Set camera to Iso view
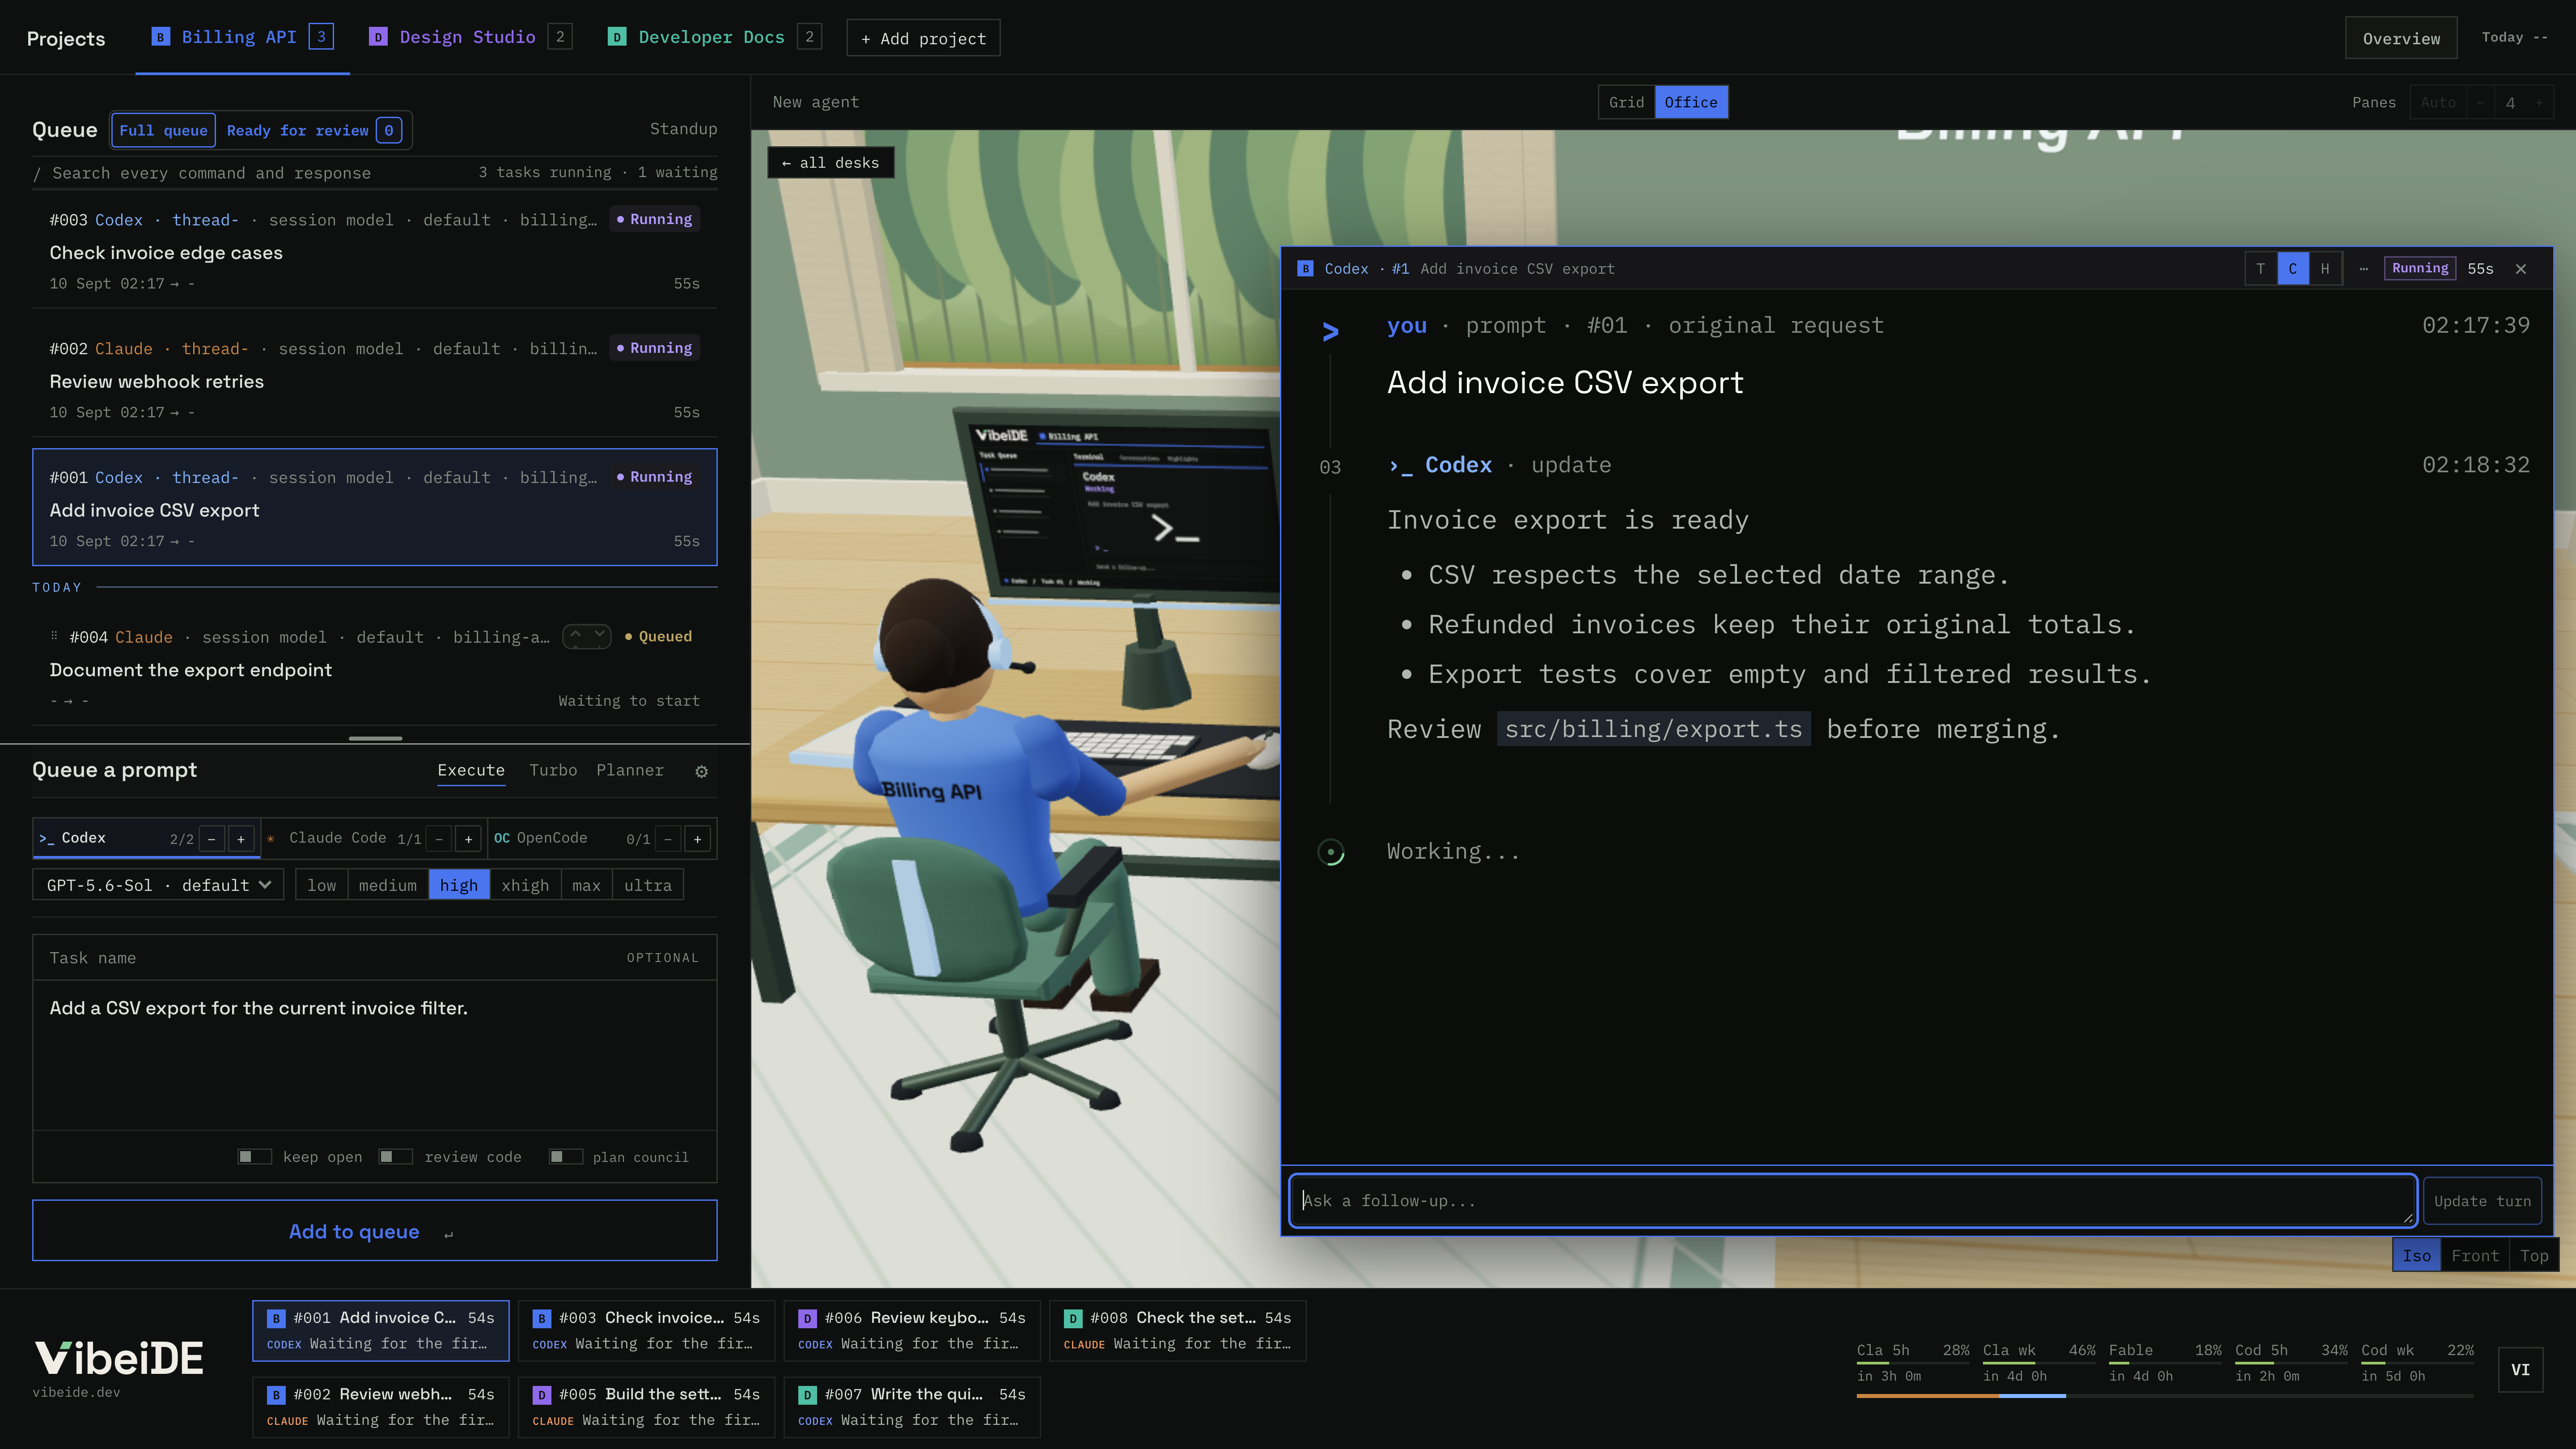Viewport: 2576px width, 1449px height. coord(2416,1256)
